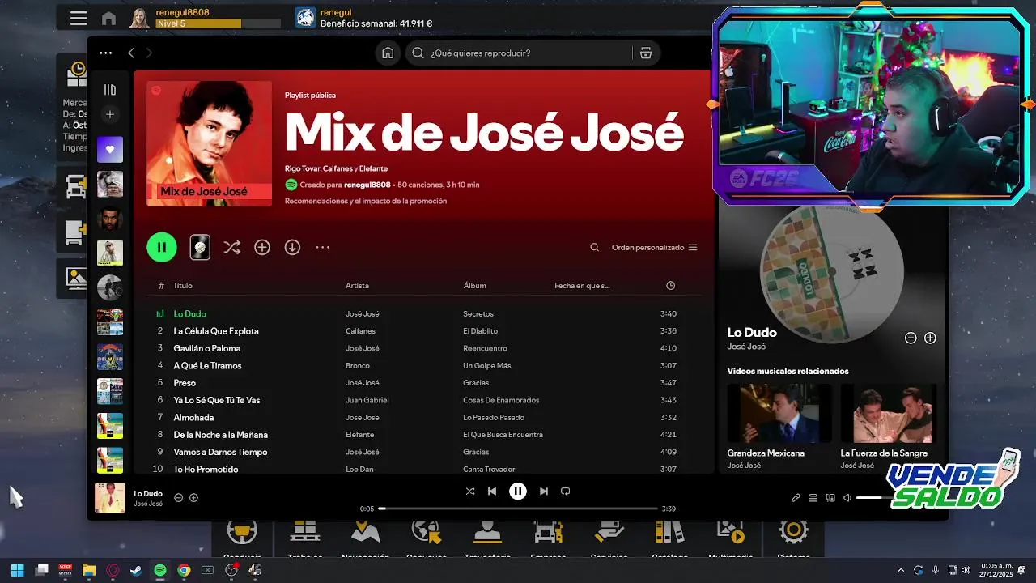1036x583 pixels.
Task: Skip to next track in player bar
Action: tap(544, 491)
